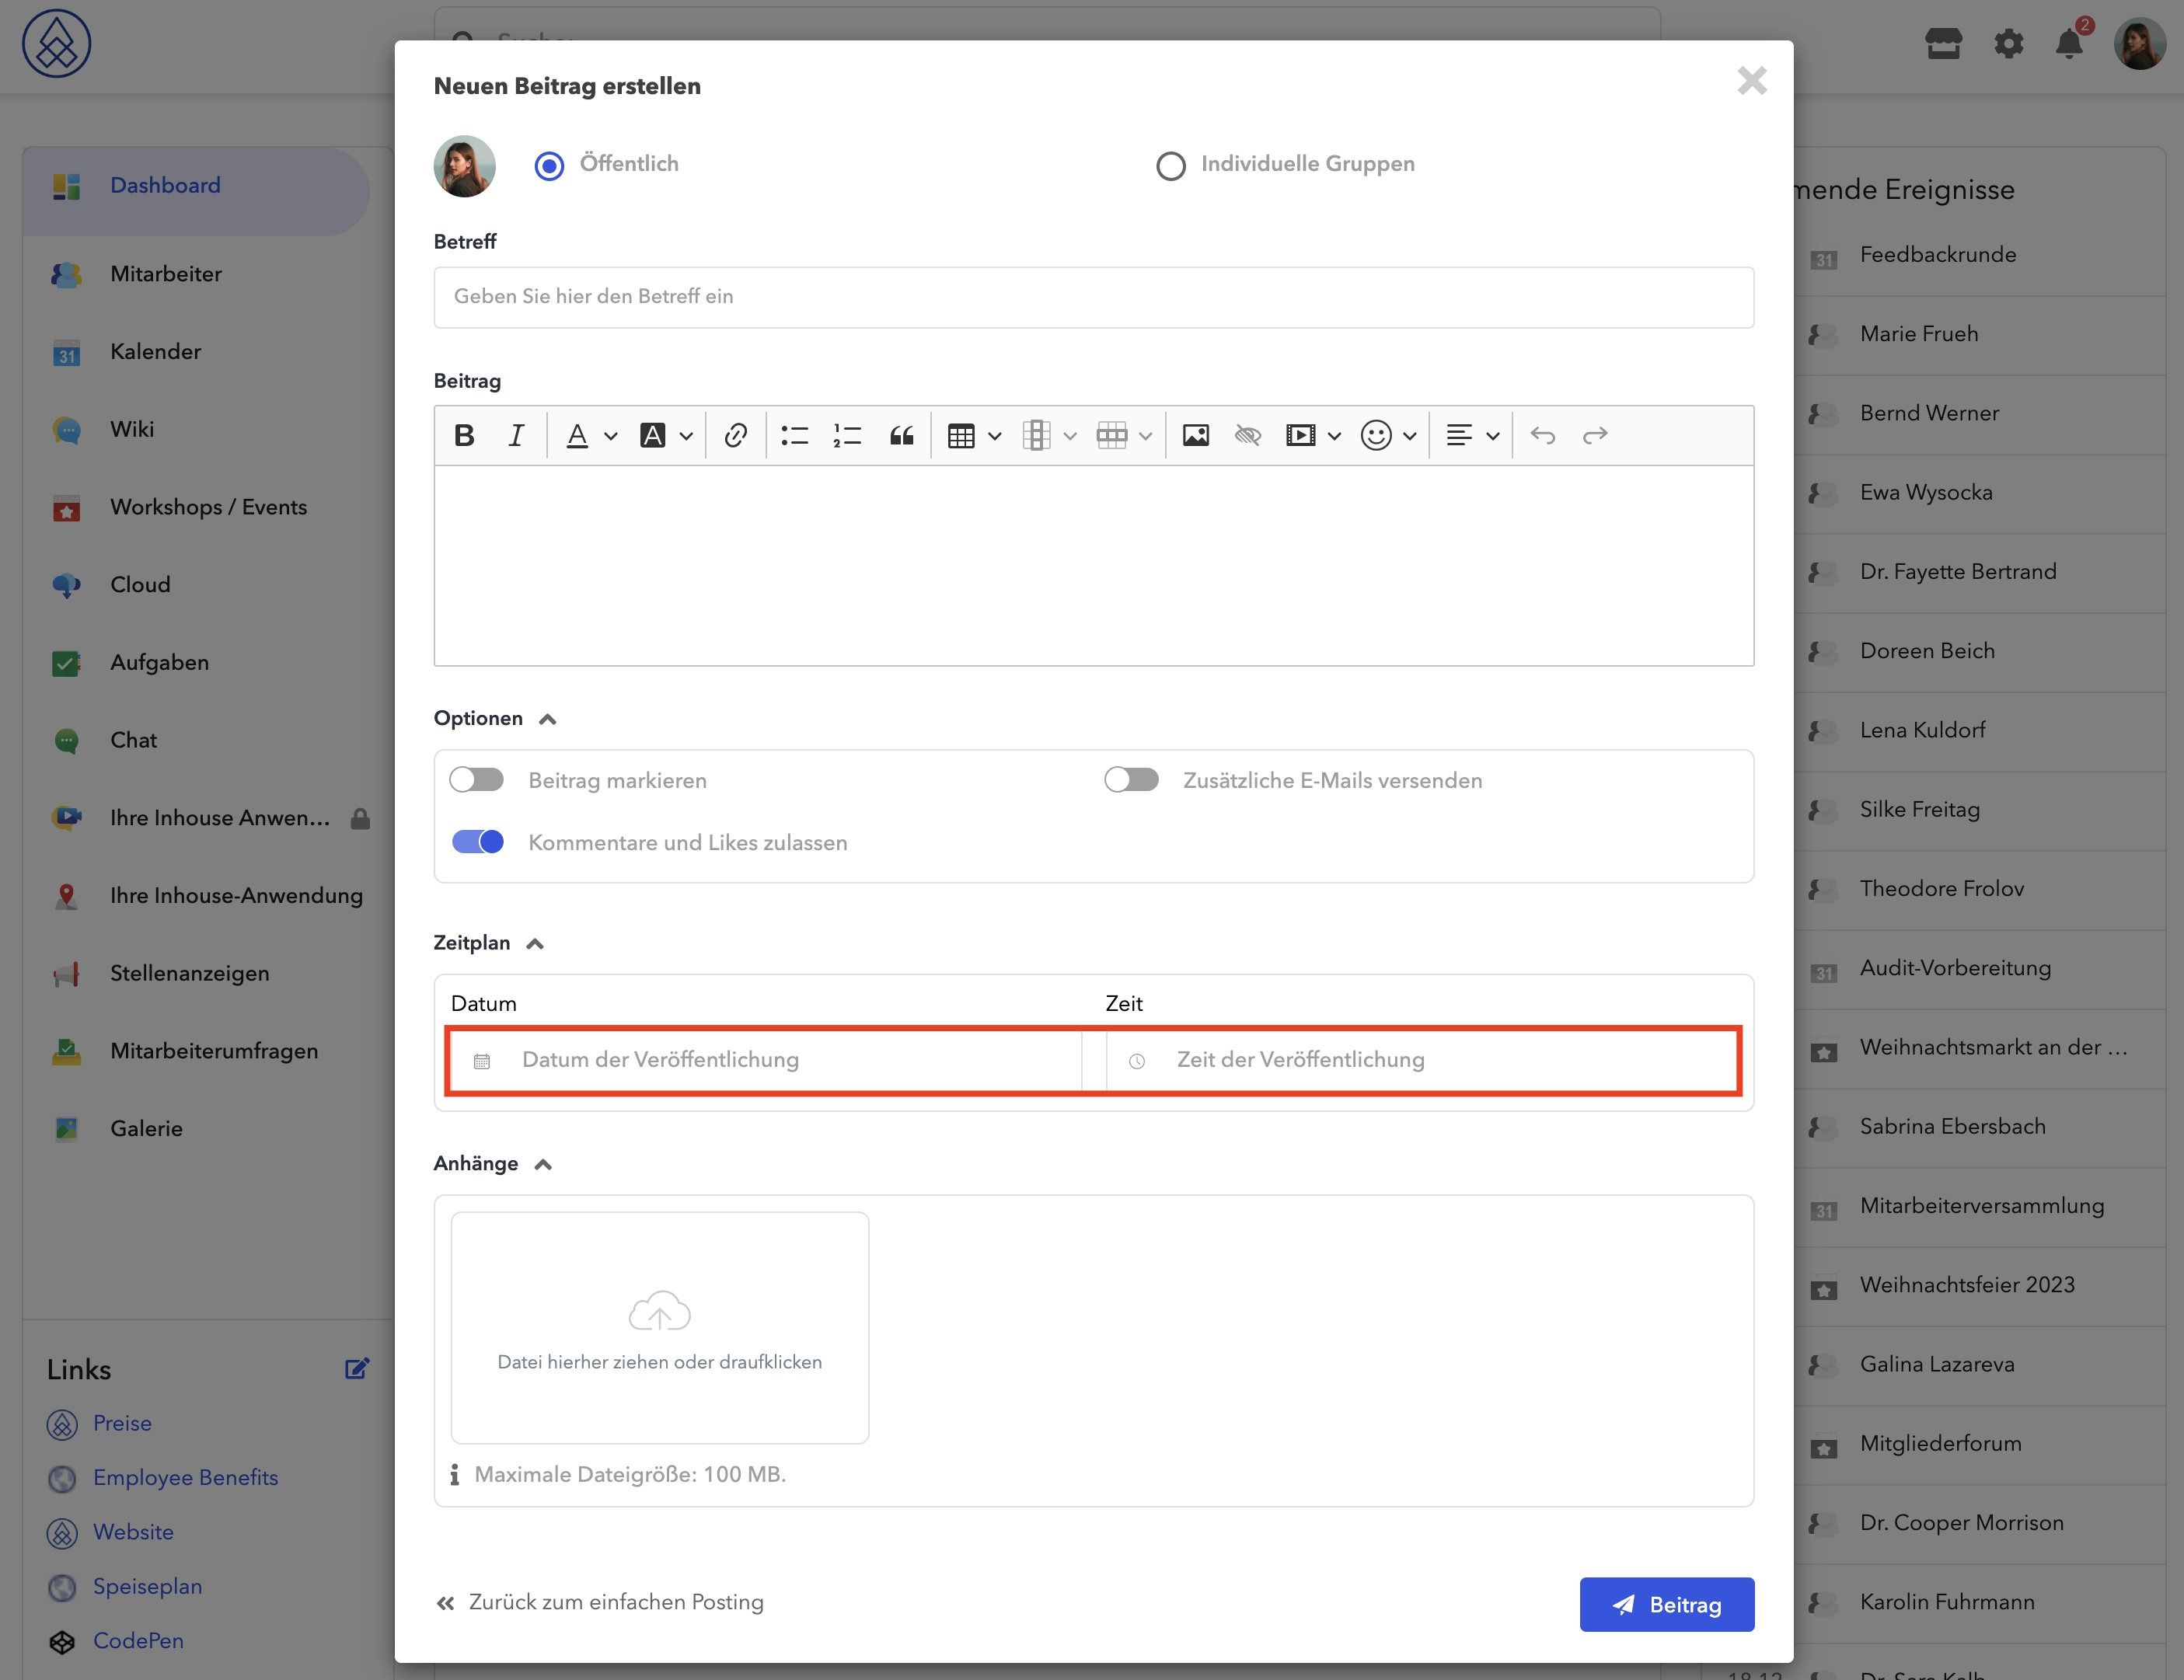Disable Kommentare und Likes zulassen toggle
This screenshot has width=2184, height=1680.
pyautogui.click(x=477, y=841)
